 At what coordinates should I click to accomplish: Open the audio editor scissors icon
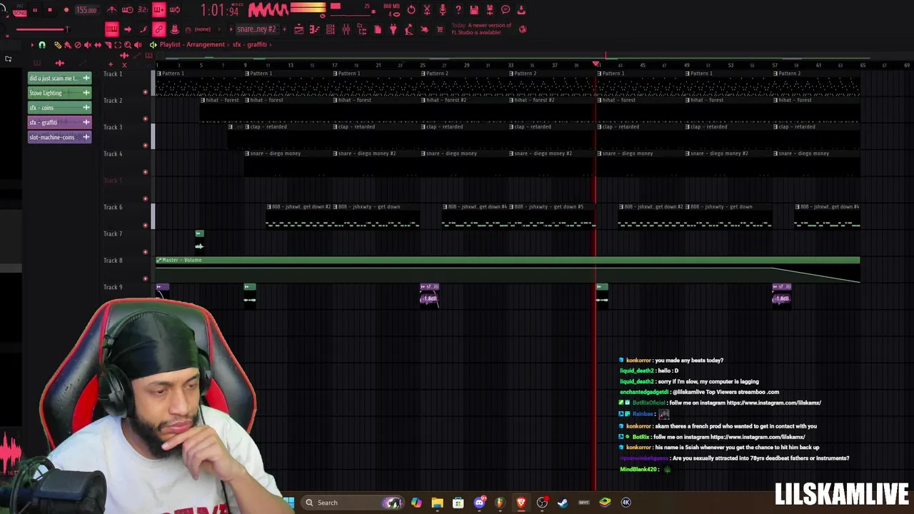[427, 10]
